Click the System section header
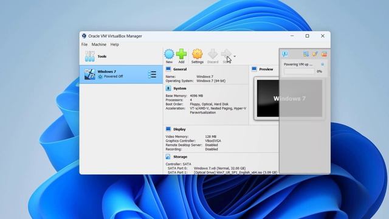The height and width of the screenshot is (219, 389). (180, 88)
